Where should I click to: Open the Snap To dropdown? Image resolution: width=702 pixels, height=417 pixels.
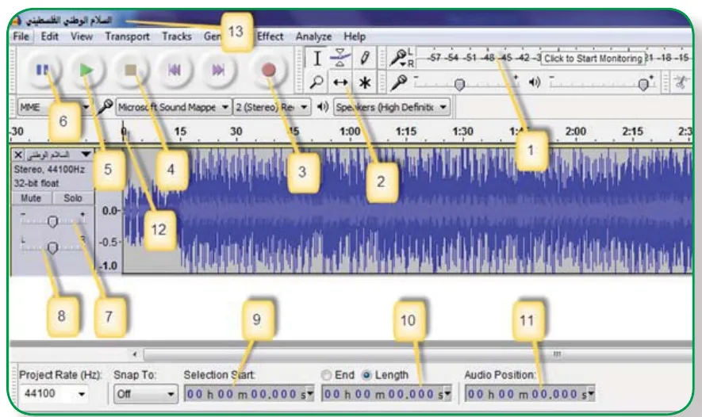point(145,394)
